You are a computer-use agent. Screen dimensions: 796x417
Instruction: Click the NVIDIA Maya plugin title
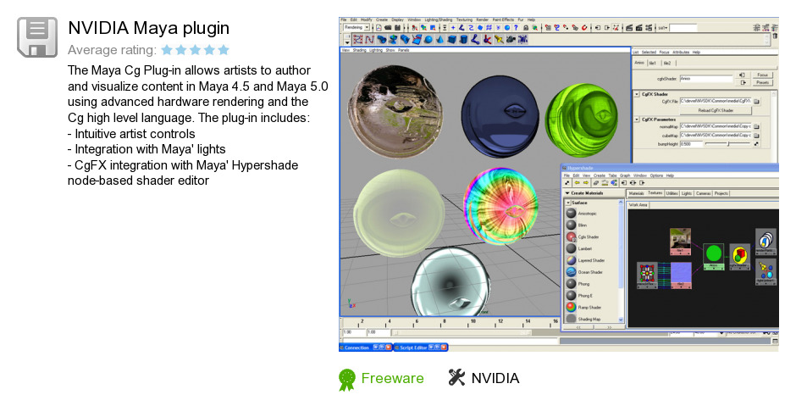coord(149,28)
